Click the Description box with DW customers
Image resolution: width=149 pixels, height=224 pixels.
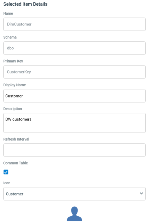74,123
